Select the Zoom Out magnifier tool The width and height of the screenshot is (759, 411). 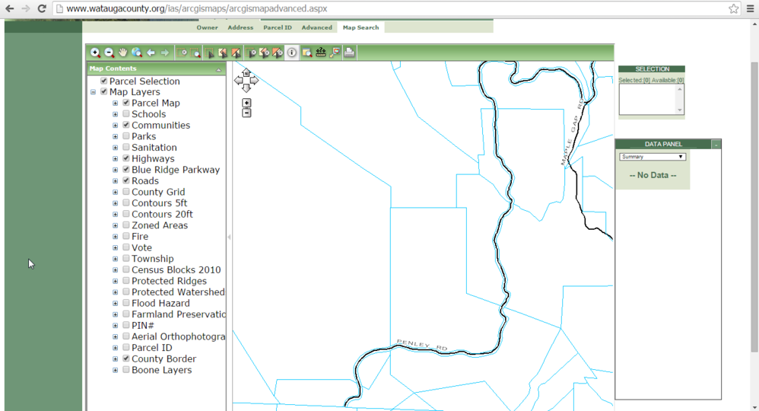pos(109,53)
